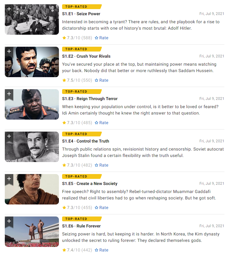Rate the Crush Your Rivals episode
This screenshot has width=230, height=256.
(x=102, y=80)
